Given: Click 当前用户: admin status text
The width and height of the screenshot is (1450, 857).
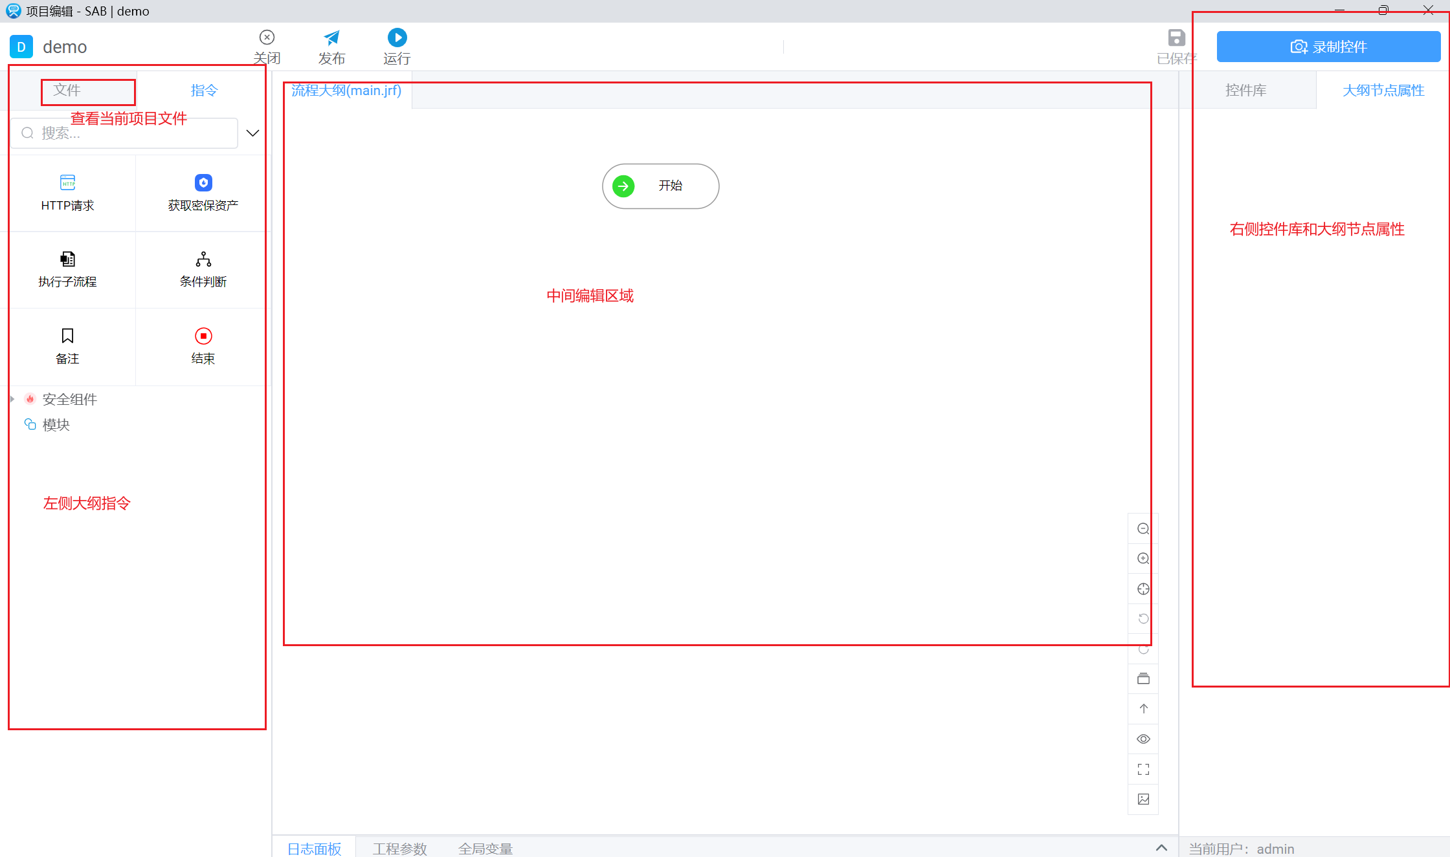Looking at the screenshot, I should (1242, 849).
